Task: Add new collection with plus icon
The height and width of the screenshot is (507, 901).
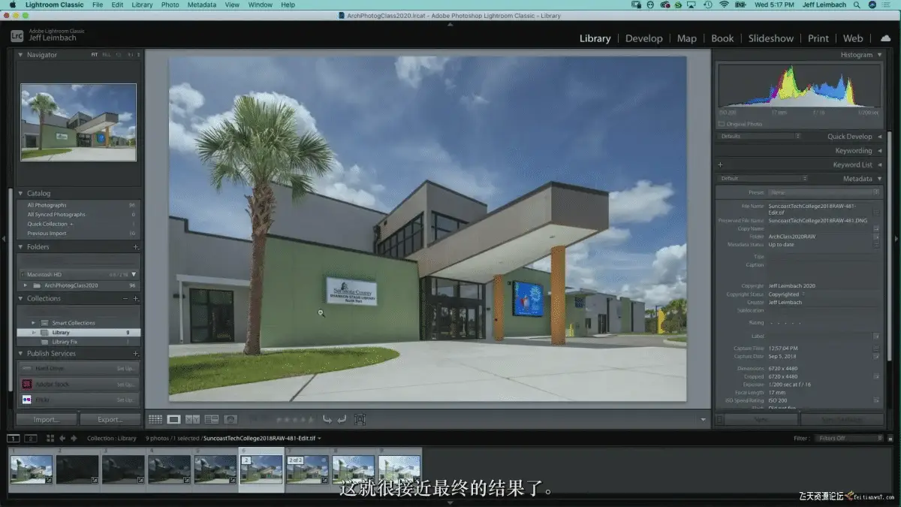Action: 136,298
